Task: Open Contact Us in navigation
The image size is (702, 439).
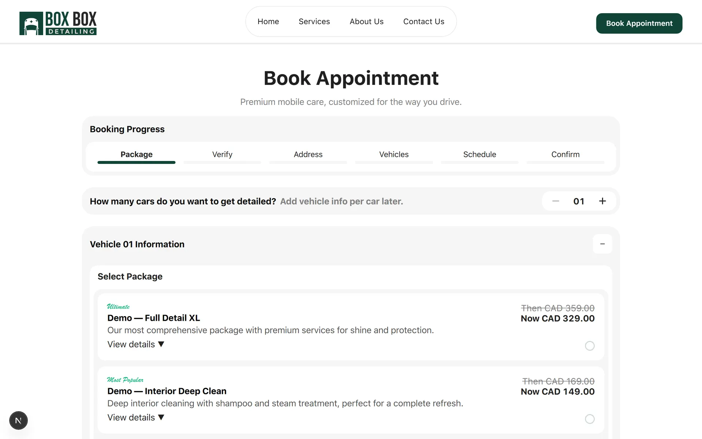Action: click(x=423, y=22)
